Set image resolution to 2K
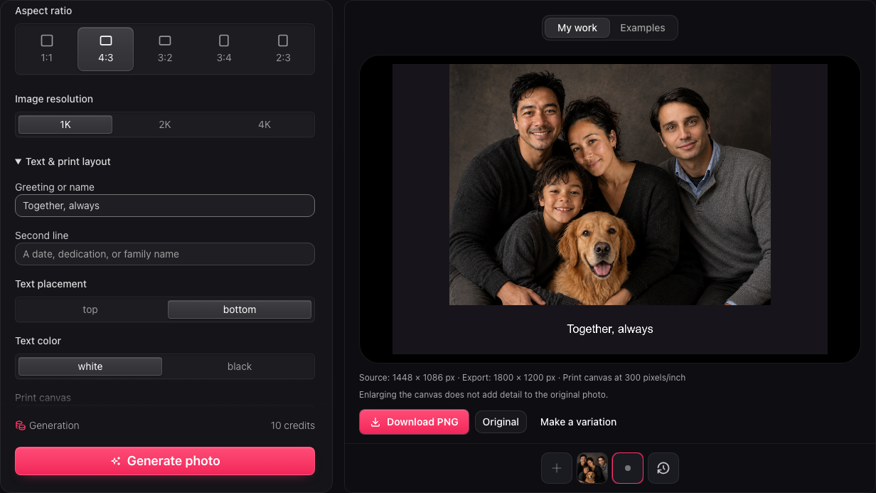Screen dimensions: 876x493 click(x=165, y=124)
